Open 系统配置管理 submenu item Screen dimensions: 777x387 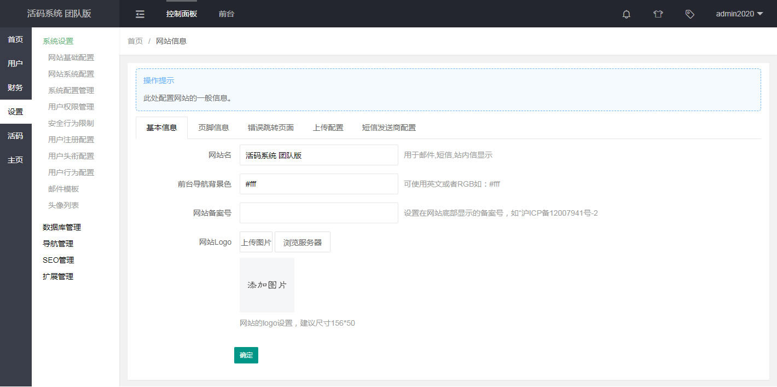pos(71,90)
